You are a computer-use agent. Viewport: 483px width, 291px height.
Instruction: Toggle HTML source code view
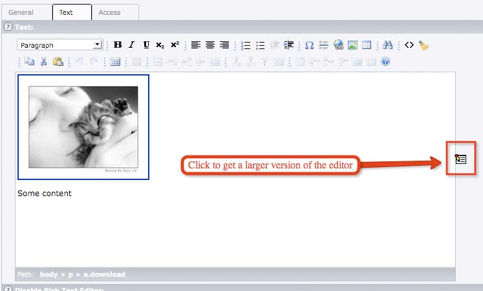tap(409, 45)
